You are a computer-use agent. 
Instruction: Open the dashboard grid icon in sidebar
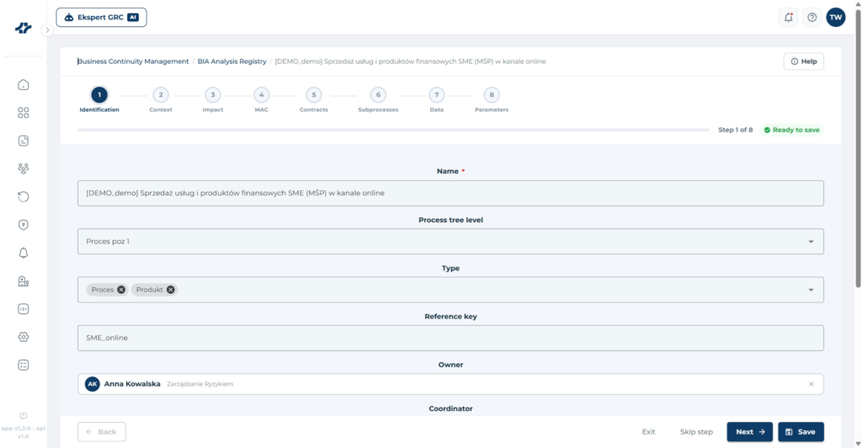pyautogui.click(x=23, y=113)
